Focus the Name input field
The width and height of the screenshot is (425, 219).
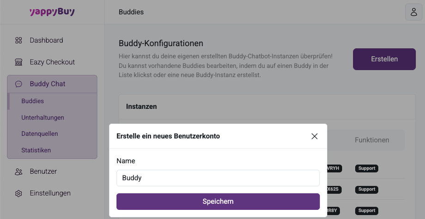218,178
